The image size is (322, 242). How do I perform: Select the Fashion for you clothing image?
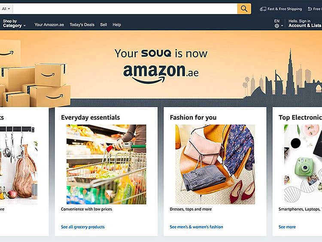[215, 164]
